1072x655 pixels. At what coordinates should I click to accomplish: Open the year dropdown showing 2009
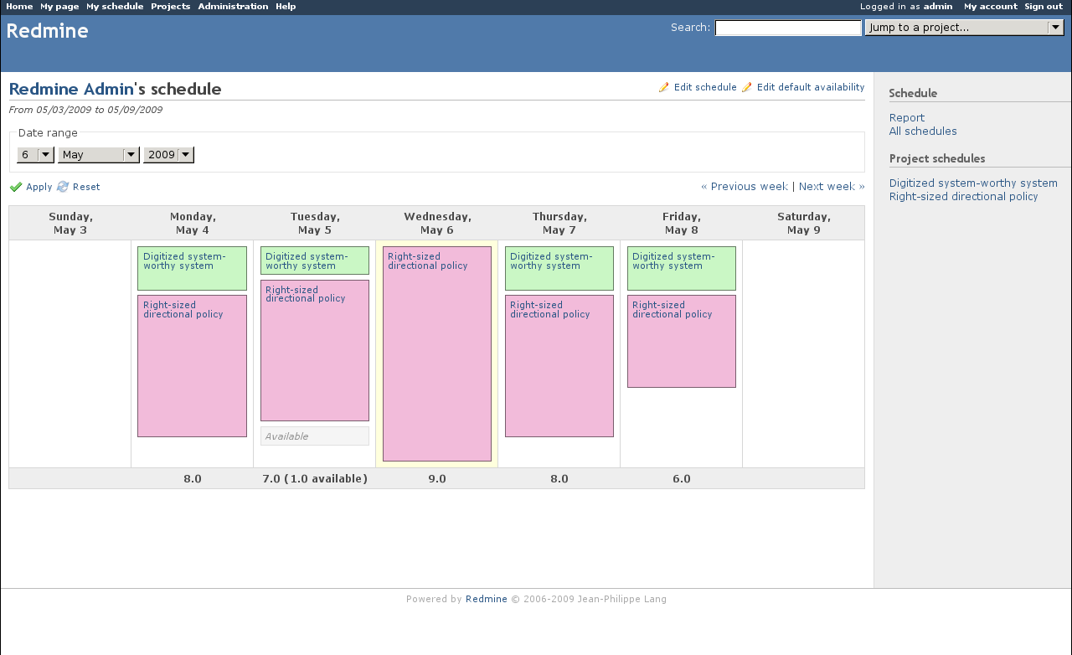[x=168, y=155]
